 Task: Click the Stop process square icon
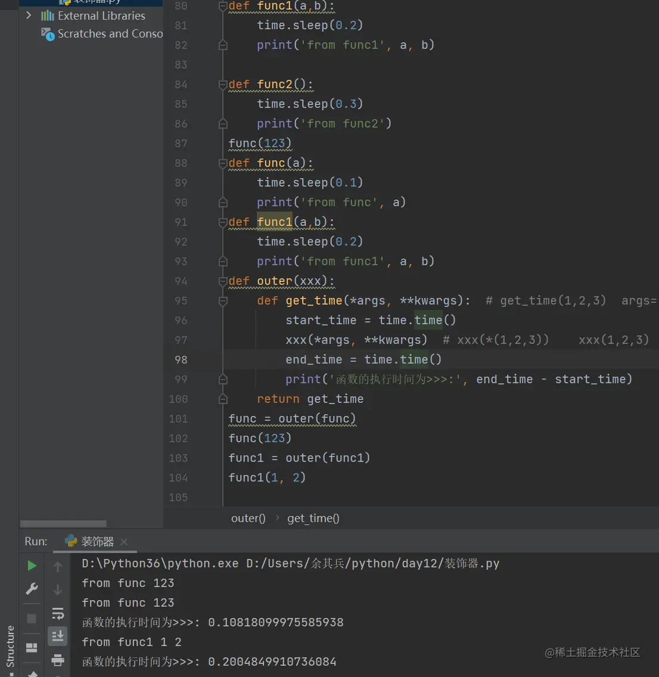(x=32, y=619)
